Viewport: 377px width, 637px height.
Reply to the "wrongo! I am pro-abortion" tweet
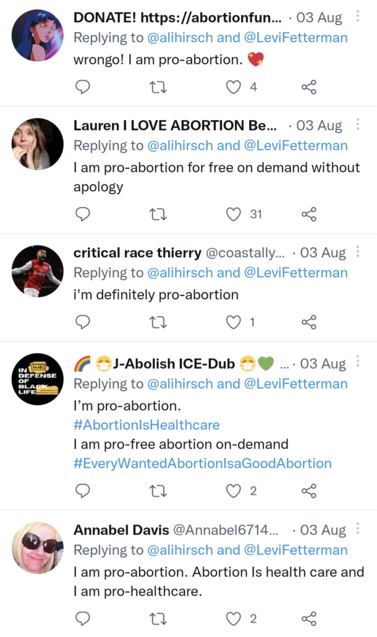point(83,87)
